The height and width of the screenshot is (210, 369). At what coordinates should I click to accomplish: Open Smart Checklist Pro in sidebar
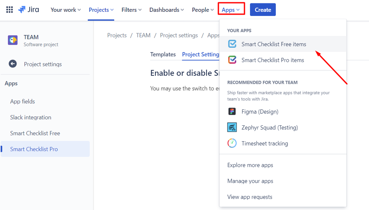click(45, 149)
